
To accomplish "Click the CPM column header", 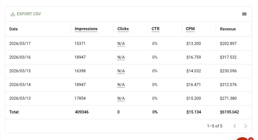I will pos(190,29).
